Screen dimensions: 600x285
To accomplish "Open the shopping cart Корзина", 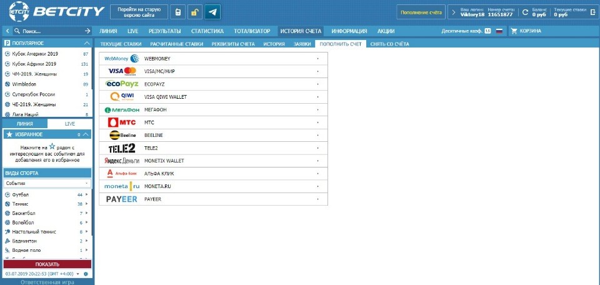I will click(526, 31).
